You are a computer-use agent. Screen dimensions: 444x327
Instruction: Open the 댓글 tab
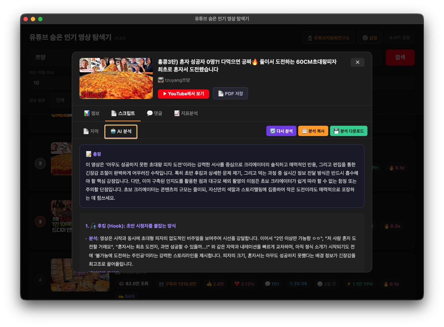(154, 113)
